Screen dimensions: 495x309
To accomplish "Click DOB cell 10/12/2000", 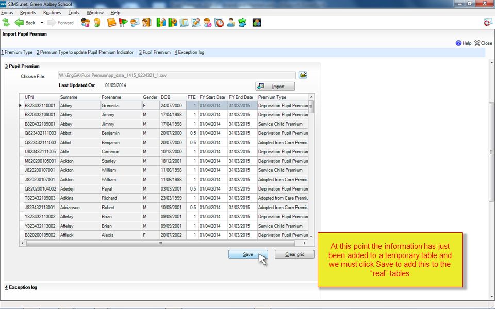I will 173,151.
